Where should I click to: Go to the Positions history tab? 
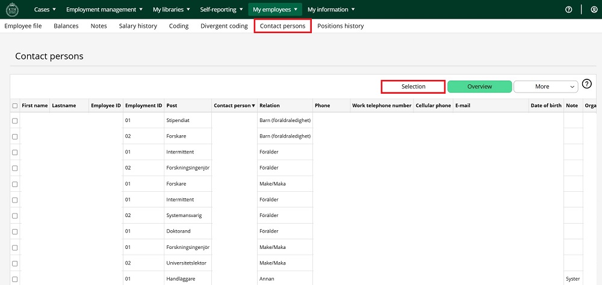pos(340,26)
